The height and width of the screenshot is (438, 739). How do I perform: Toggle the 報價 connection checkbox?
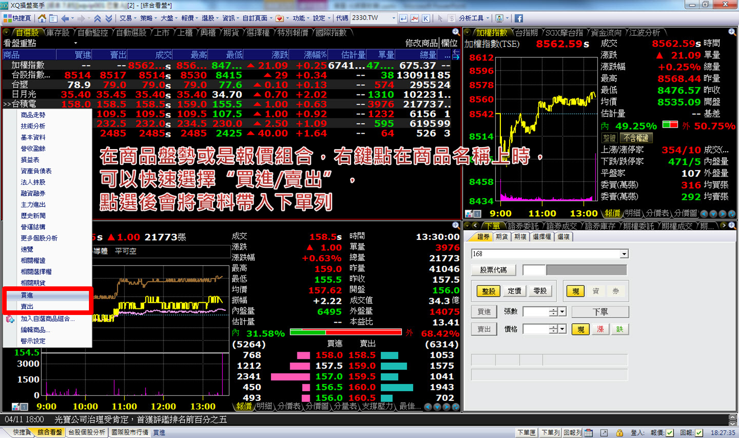click(x=669, y=433)
